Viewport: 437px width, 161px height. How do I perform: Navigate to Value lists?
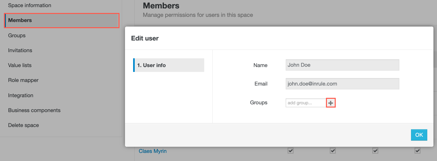click(20, 65)
